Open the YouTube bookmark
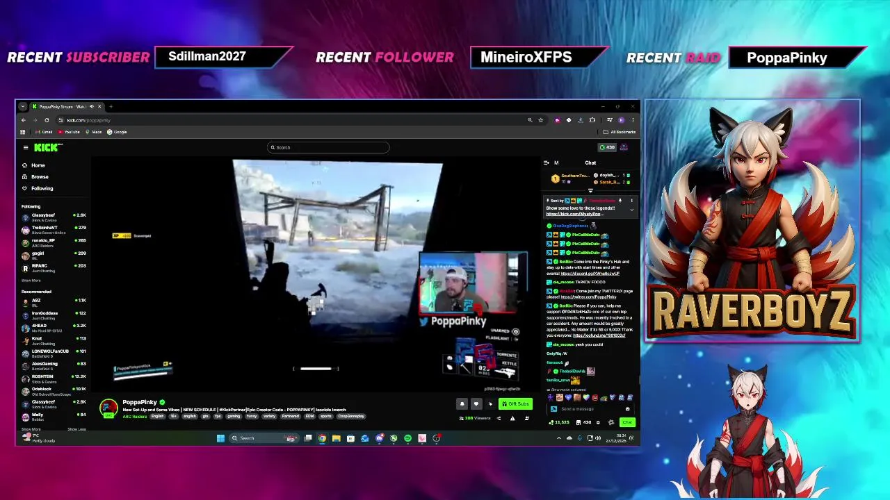 tap(69, 132)
